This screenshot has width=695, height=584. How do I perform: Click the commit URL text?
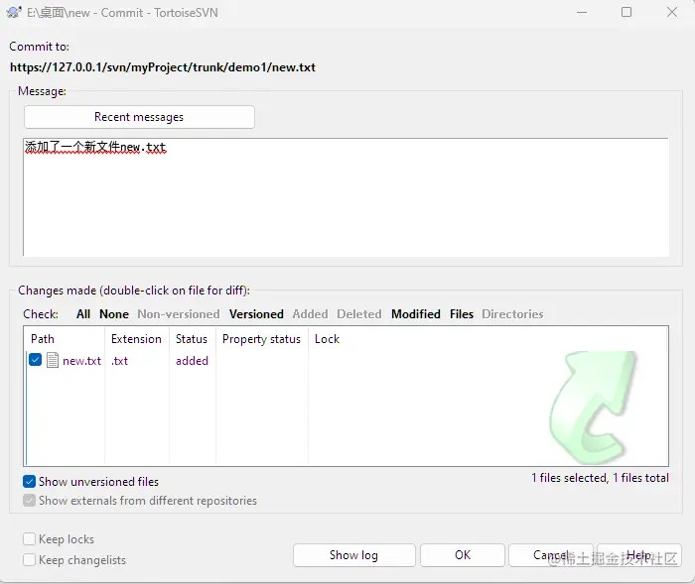coord(163,67)
